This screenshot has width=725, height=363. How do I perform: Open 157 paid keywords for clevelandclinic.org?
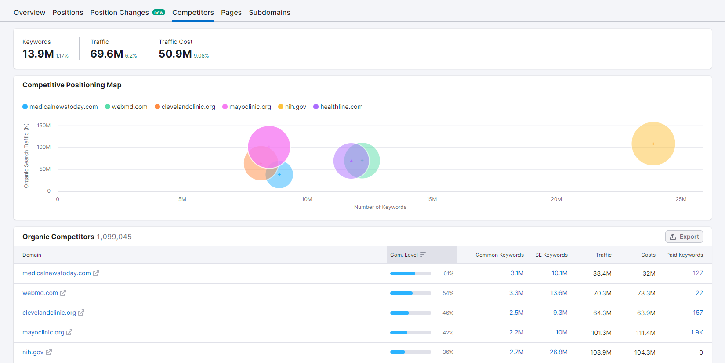point(698,313)
